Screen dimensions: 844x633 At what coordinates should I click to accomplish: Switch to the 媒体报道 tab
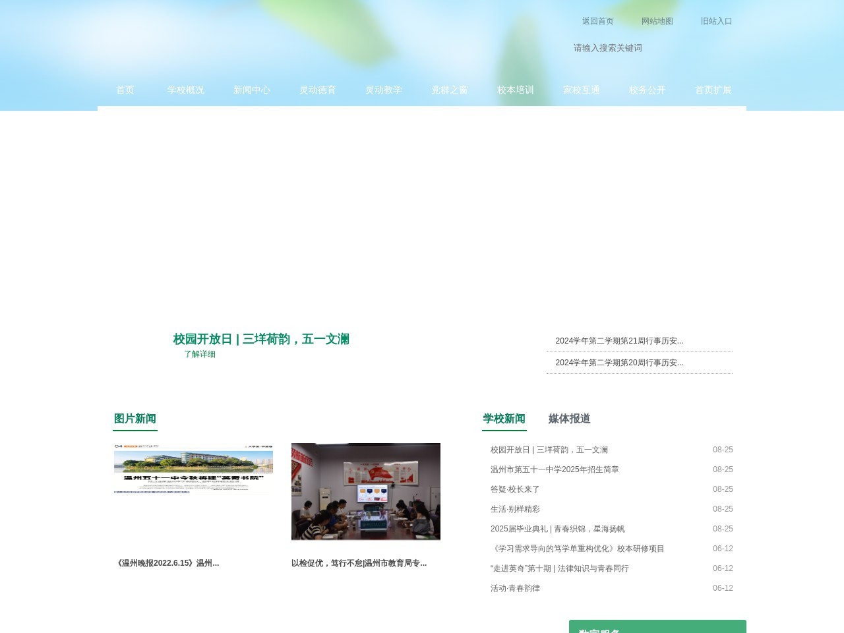(569, 419)
